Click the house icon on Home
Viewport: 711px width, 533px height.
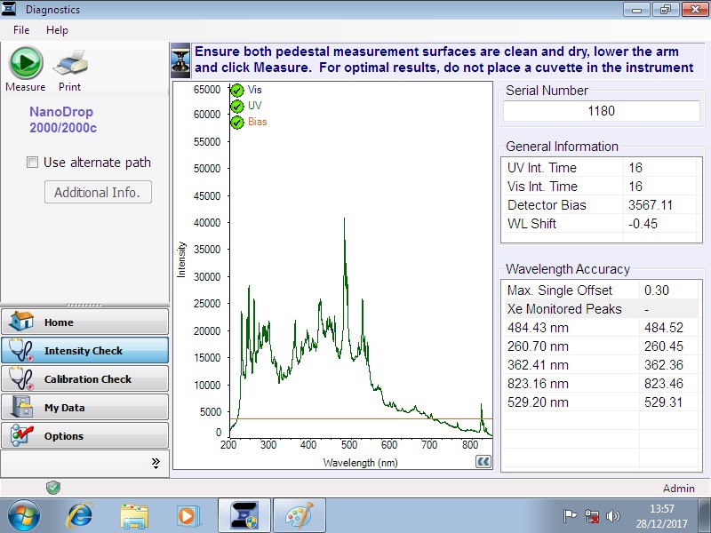[21, 322]
